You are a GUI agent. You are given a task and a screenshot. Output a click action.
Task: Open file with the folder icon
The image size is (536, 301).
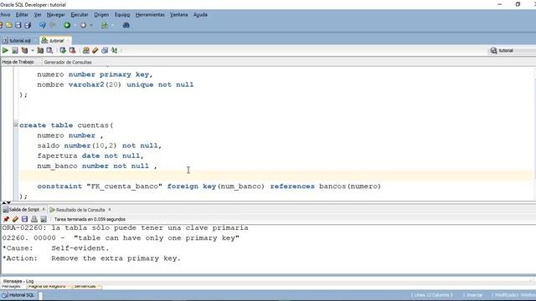[9, 25]
